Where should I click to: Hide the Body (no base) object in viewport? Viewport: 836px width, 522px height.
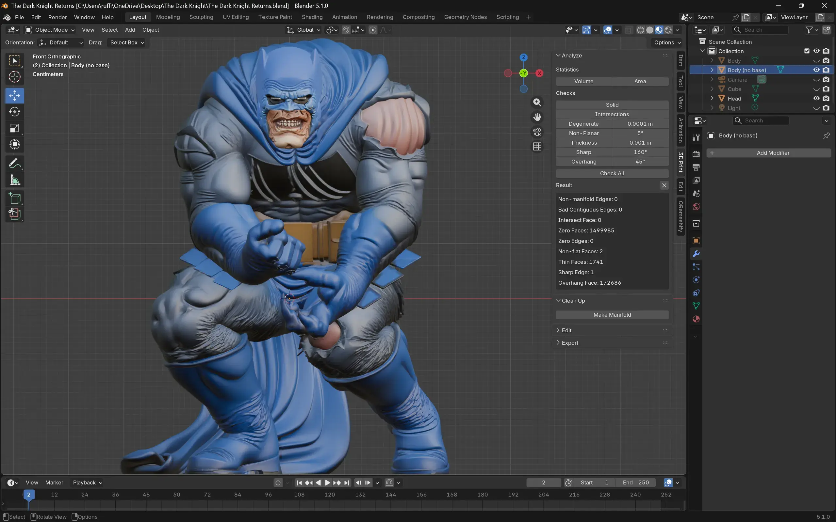816,70
